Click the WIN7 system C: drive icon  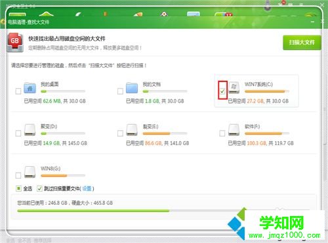[x=234, y=88]
